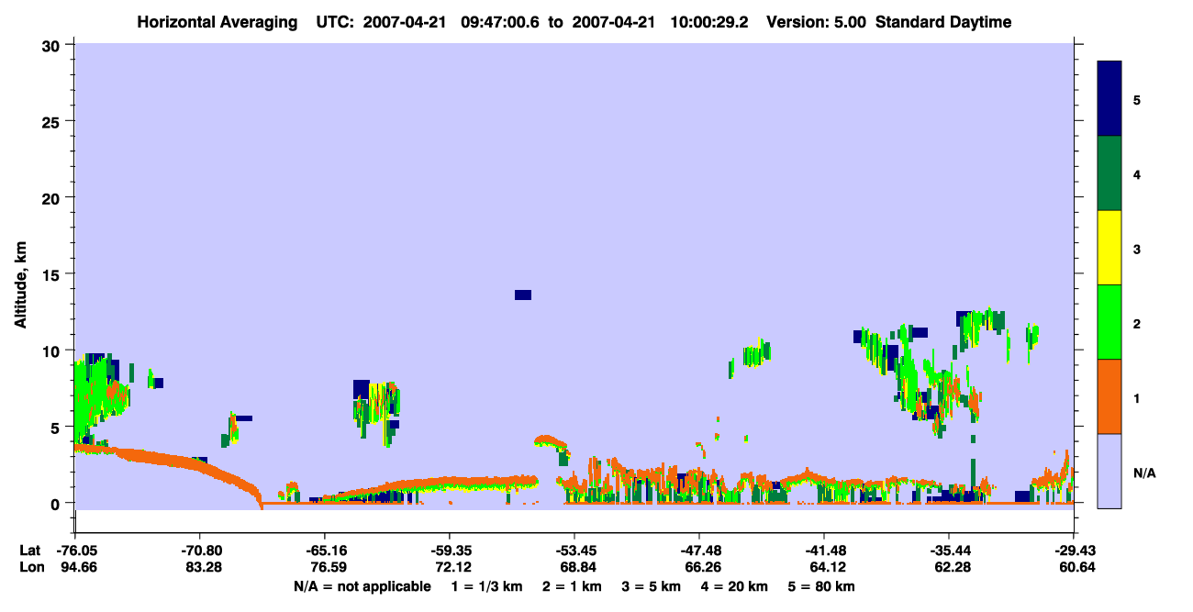This screenshot has width=1193, height=612.
Task: Click the 'Standard Daytime' text
Action: [x=943, y=22]
